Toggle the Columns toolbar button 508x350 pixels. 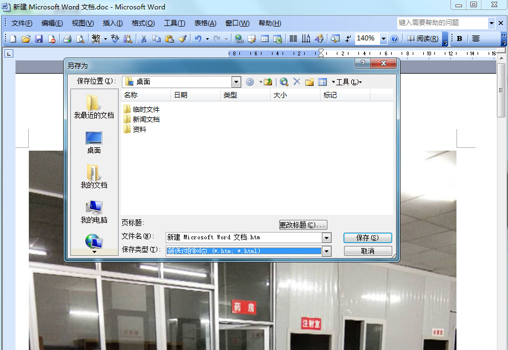coord(293,39)
